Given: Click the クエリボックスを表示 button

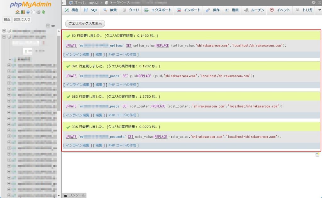Looking at the screenshot, I should pyautogui.click(x=85, y=24).
